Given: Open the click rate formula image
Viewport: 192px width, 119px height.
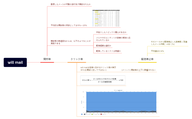Looking at the screenshot, I should click(x=102, y=80).
